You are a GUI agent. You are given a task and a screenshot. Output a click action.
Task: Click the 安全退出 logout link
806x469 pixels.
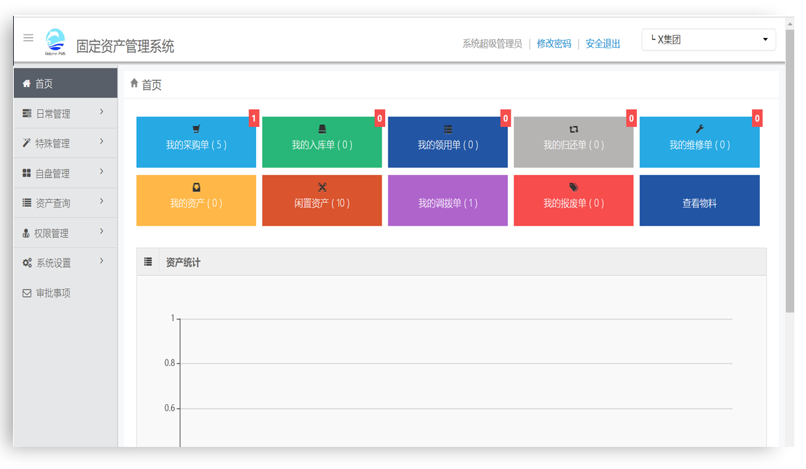[602, 43]
